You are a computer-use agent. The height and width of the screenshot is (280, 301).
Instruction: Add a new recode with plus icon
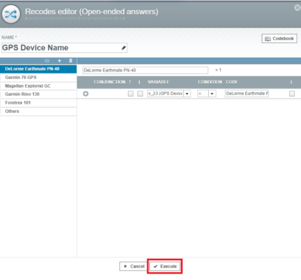click(x=59, y=61)
